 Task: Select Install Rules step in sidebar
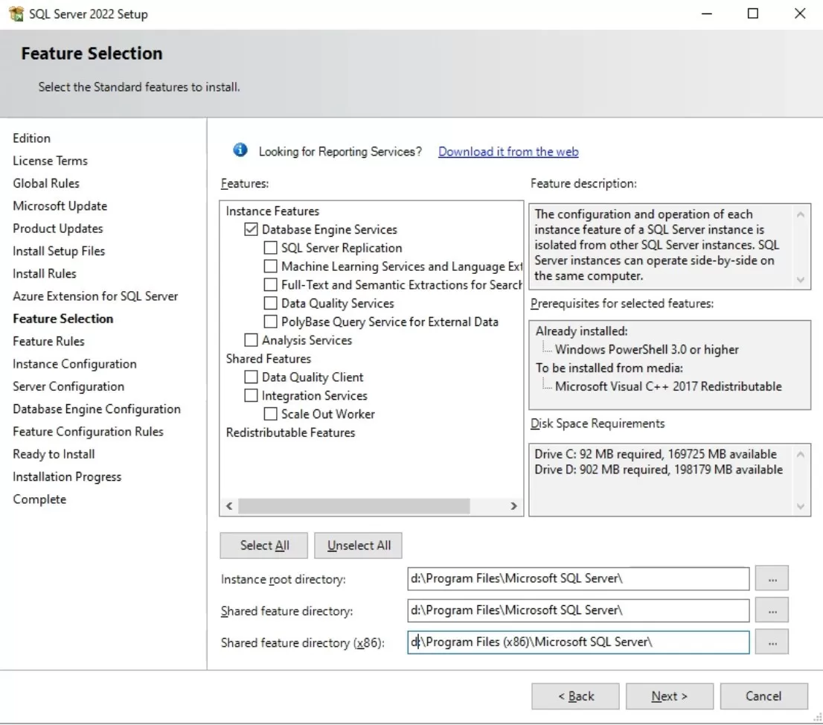[45, 273]
